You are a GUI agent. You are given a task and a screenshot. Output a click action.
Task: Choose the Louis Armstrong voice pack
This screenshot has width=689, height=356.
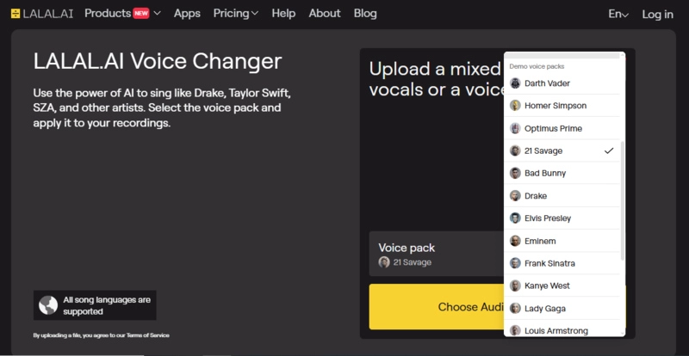[562, 329]
